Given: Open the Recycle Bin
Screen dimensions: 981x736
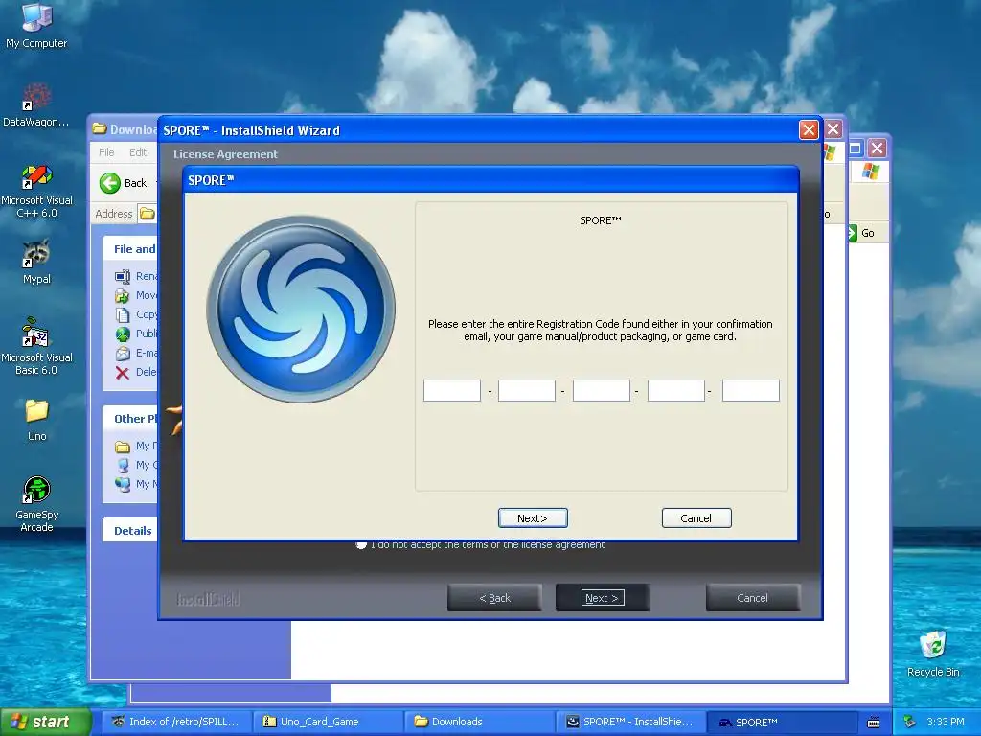Looking at the screenshot, I should (x=933, y=654).
